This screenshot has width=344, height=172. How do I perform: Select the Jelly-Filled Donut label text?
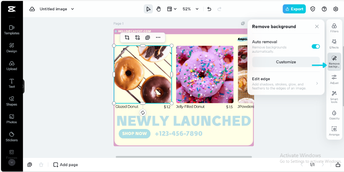pos(190,107)
